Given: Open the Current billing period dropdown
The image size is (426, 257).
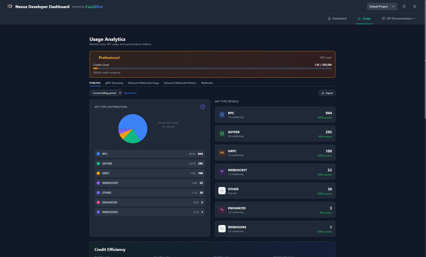Looking at the screenshot, I should coord(105,92).
